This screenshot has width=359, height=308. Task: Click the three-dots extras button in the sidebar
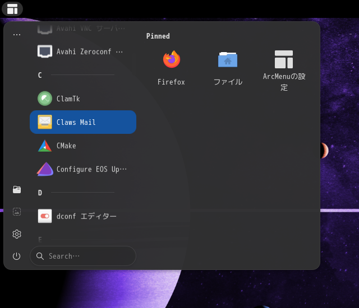[17, 35]
